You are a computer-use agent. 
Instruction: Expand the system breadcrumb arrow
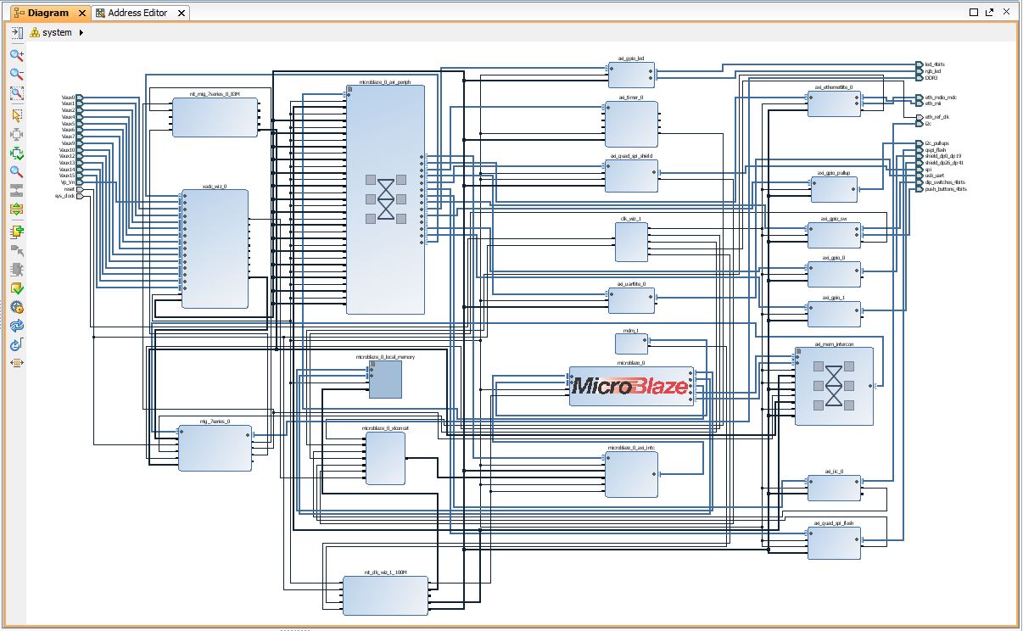tap(81, 32)
